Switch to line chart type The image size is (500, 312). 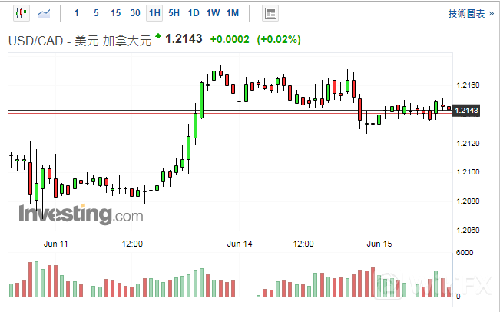point(45,13)
